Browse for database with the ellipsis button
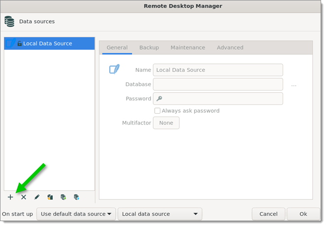The width and height of the screenshot is (326, 226). (293, 85)
